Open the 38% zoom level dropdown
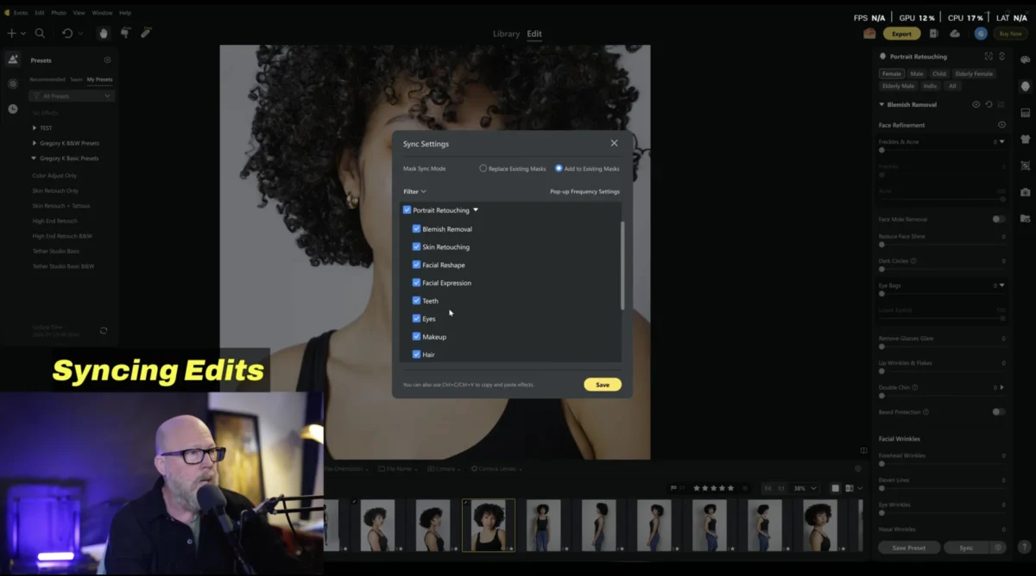Image resolution: width=1036 pixels, height=576 pixels. click(805, 488)
